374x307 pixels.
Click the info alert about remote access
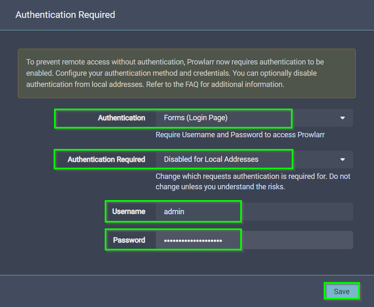187,73
